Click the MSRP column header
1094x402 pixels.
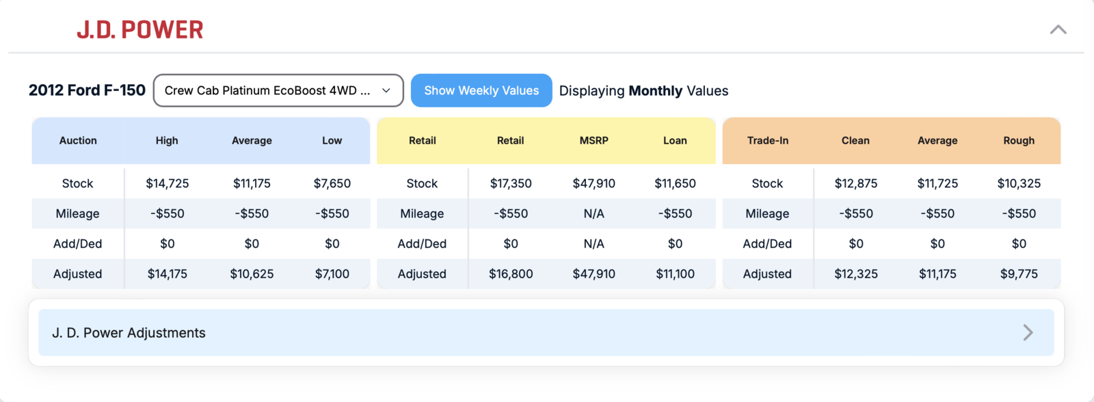593,141
